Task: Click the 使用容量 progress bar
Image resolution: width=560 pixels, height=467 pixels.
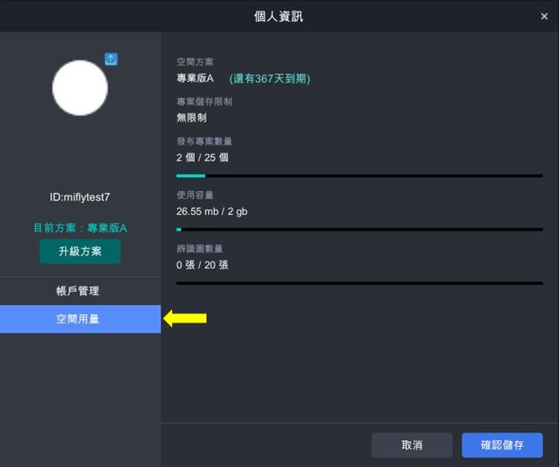Action: 359,230
